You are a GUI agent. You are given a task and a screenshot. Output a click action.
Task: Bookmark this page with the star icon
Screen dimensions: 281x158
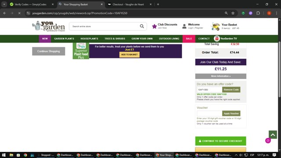pyautogui.click(x=233, y=13)
